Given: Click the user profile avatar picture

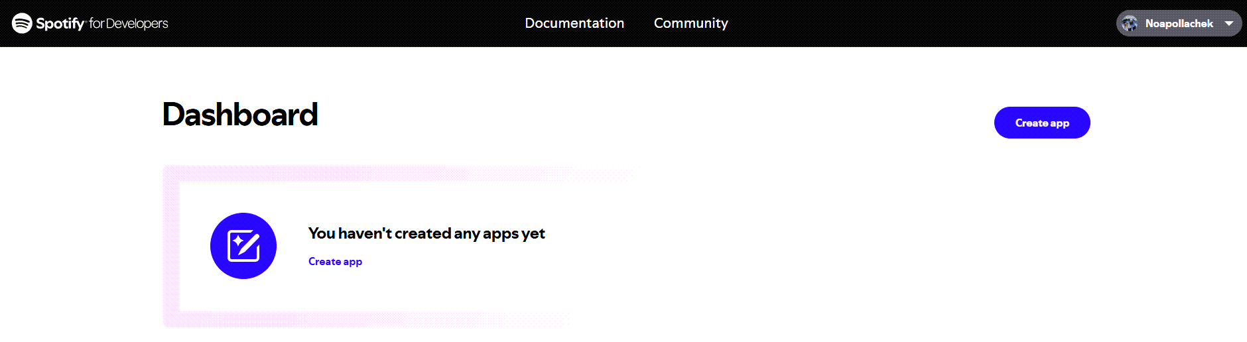Looking at the screenshot, I should 1130,24.
